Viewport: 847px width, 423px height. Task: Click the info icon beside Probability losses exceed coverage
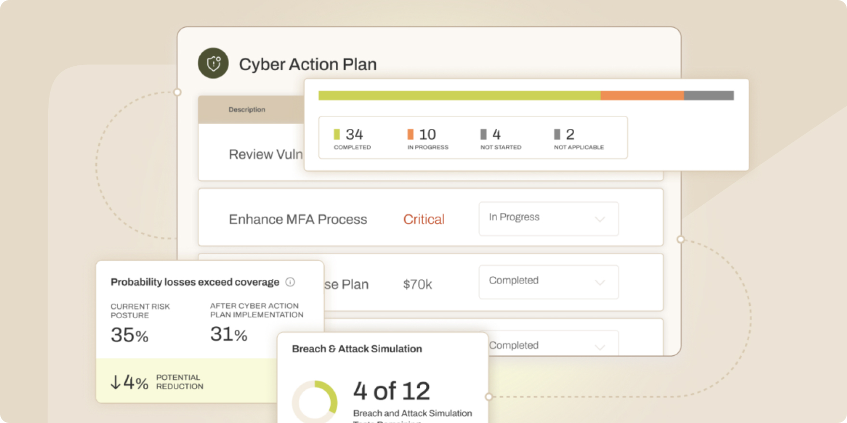[x=290, y=282]
